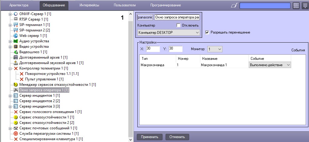The width and height of the screenshot is (309, 142).
Task: Click the pen icon beside search field
Action: 234,6
